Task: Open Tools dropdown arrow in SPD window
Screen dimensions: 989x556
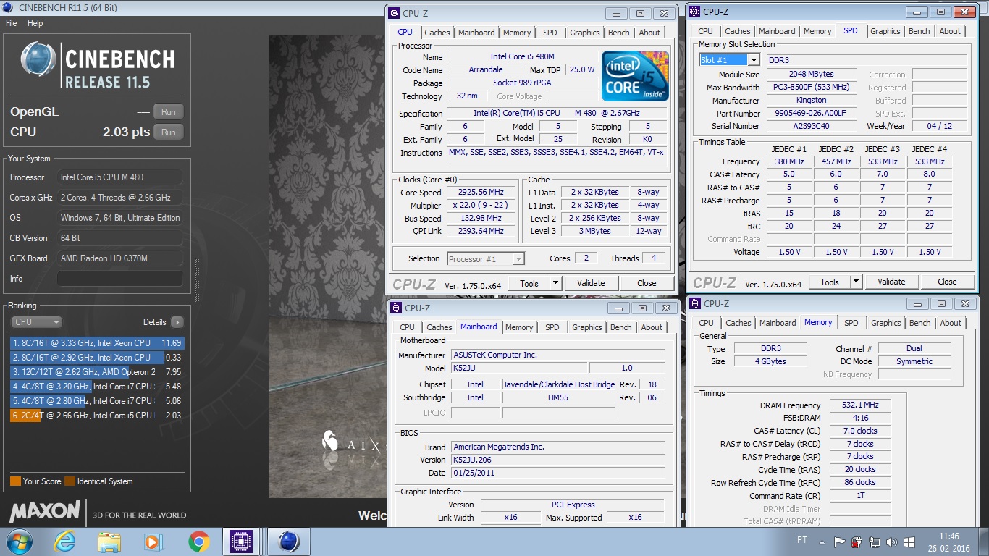Action: coord(856,282)
